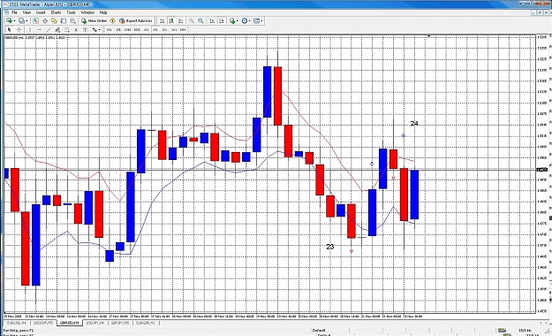Toggle the Market Watch window icon
The image size is (552, 336).
35,21
